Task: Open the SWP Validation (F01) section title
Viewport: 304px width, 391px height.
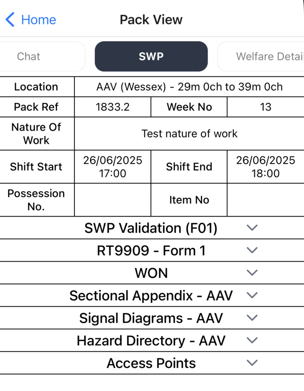Action: [x=151, y=228]
